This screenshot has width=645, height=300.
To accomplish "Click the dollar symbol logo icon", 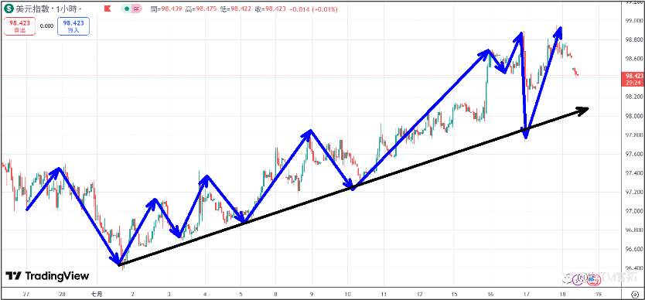I will tap(9, 9).
